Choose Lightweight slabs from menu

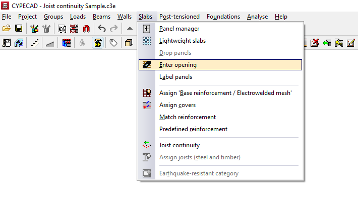coord(182,41)
